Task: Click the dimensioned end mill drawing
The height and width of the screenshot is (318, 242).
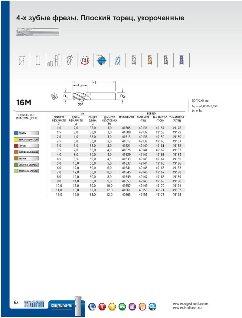Action: (x=94, y=93)
